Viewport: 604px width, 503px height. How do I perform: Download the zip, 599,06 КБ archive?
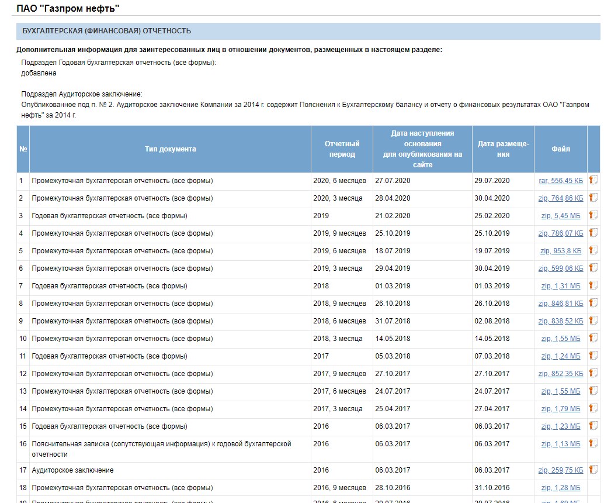click(x=560, y=268)
